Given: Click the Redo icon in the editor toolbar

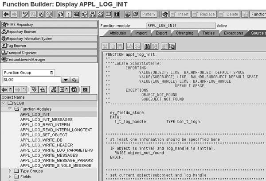Looking at the screenshot, I should pyautogui.click(x=137, y=46).
